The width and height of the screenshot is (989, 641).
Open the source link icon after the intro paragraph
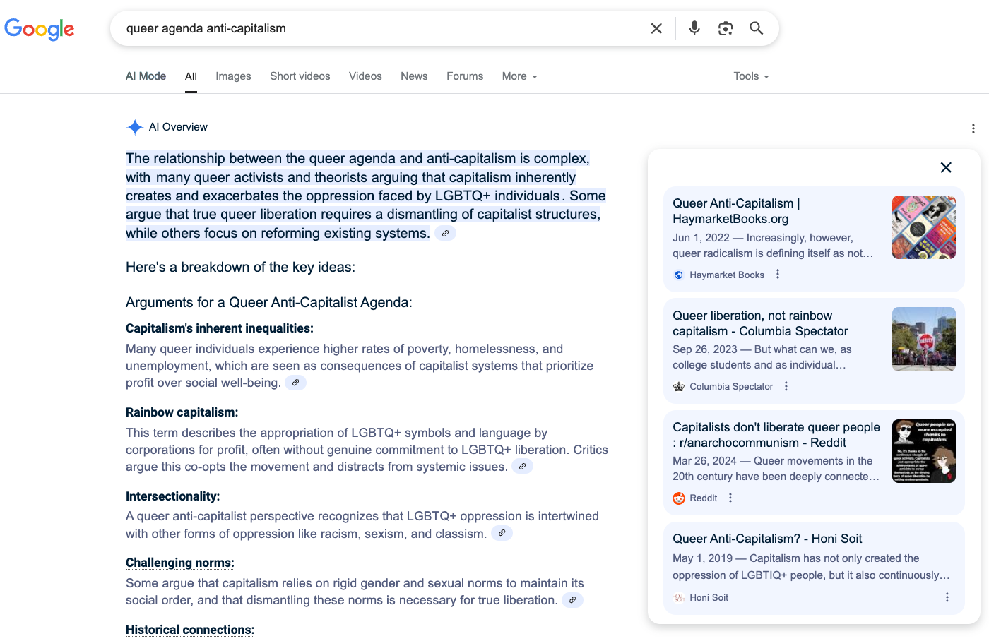coord(445,234)
